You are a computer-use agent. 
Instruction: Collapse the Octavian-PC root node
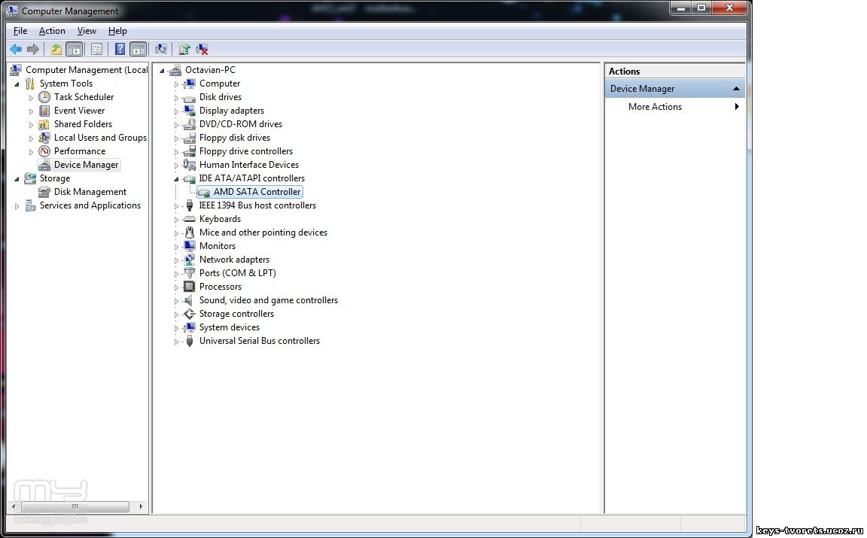click(x=162, y=70)
